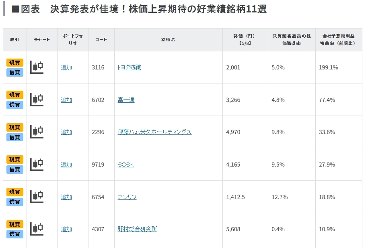Click the 12.7% price change value

click(x=280, y=197)
